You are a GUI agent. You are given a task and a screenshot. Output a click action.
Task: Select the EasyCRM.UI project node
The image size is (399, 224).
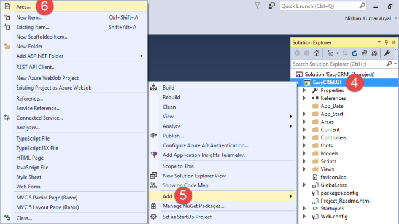coord(327,82)
